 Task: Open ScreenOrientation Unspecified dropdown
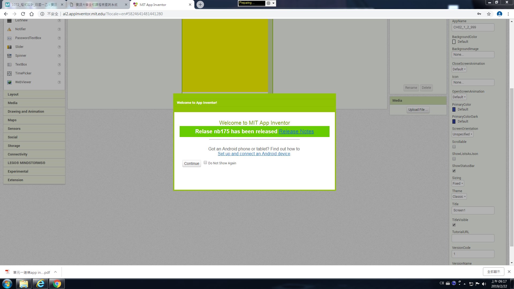click(x=463, y=134)
